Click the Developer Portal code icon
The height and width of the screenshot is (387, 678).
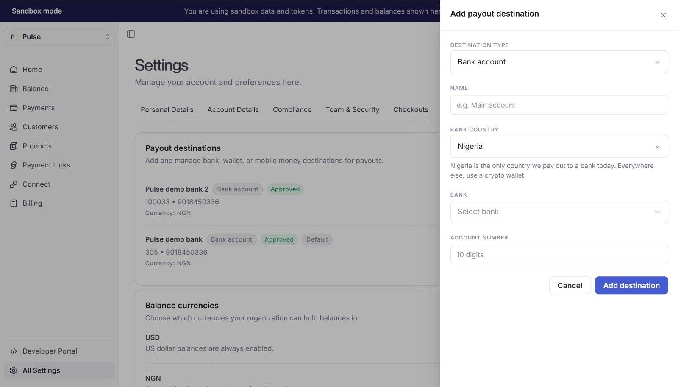(x=14, y=351)
